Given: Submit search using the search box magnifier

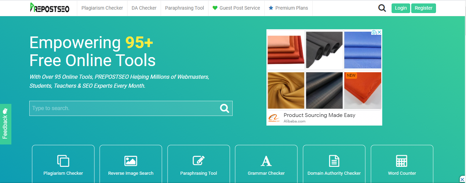Looking at the screenshot, I should coord(225,108).
